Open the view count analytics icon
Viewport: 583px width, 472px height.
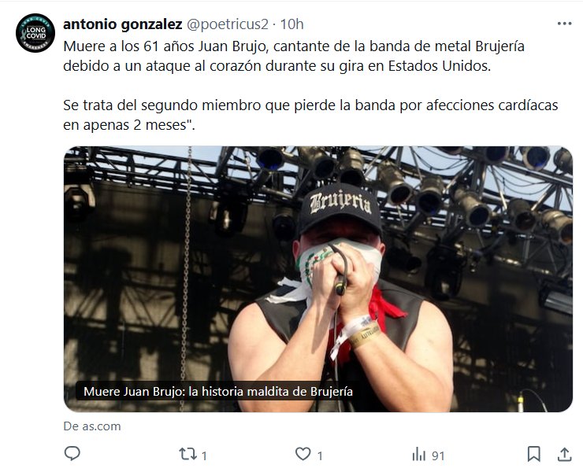418,454
